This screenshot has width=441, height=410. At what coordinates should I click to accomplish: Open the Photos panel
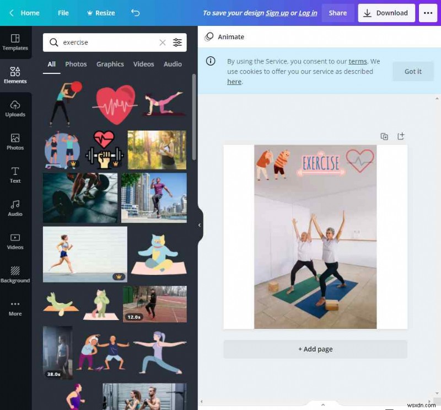tap(15, 141)
